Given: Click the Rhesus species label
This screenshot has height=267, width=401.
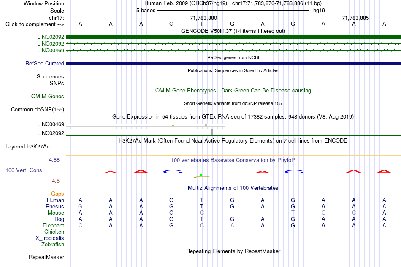Looking at the screenshot, I should point(55,206).
